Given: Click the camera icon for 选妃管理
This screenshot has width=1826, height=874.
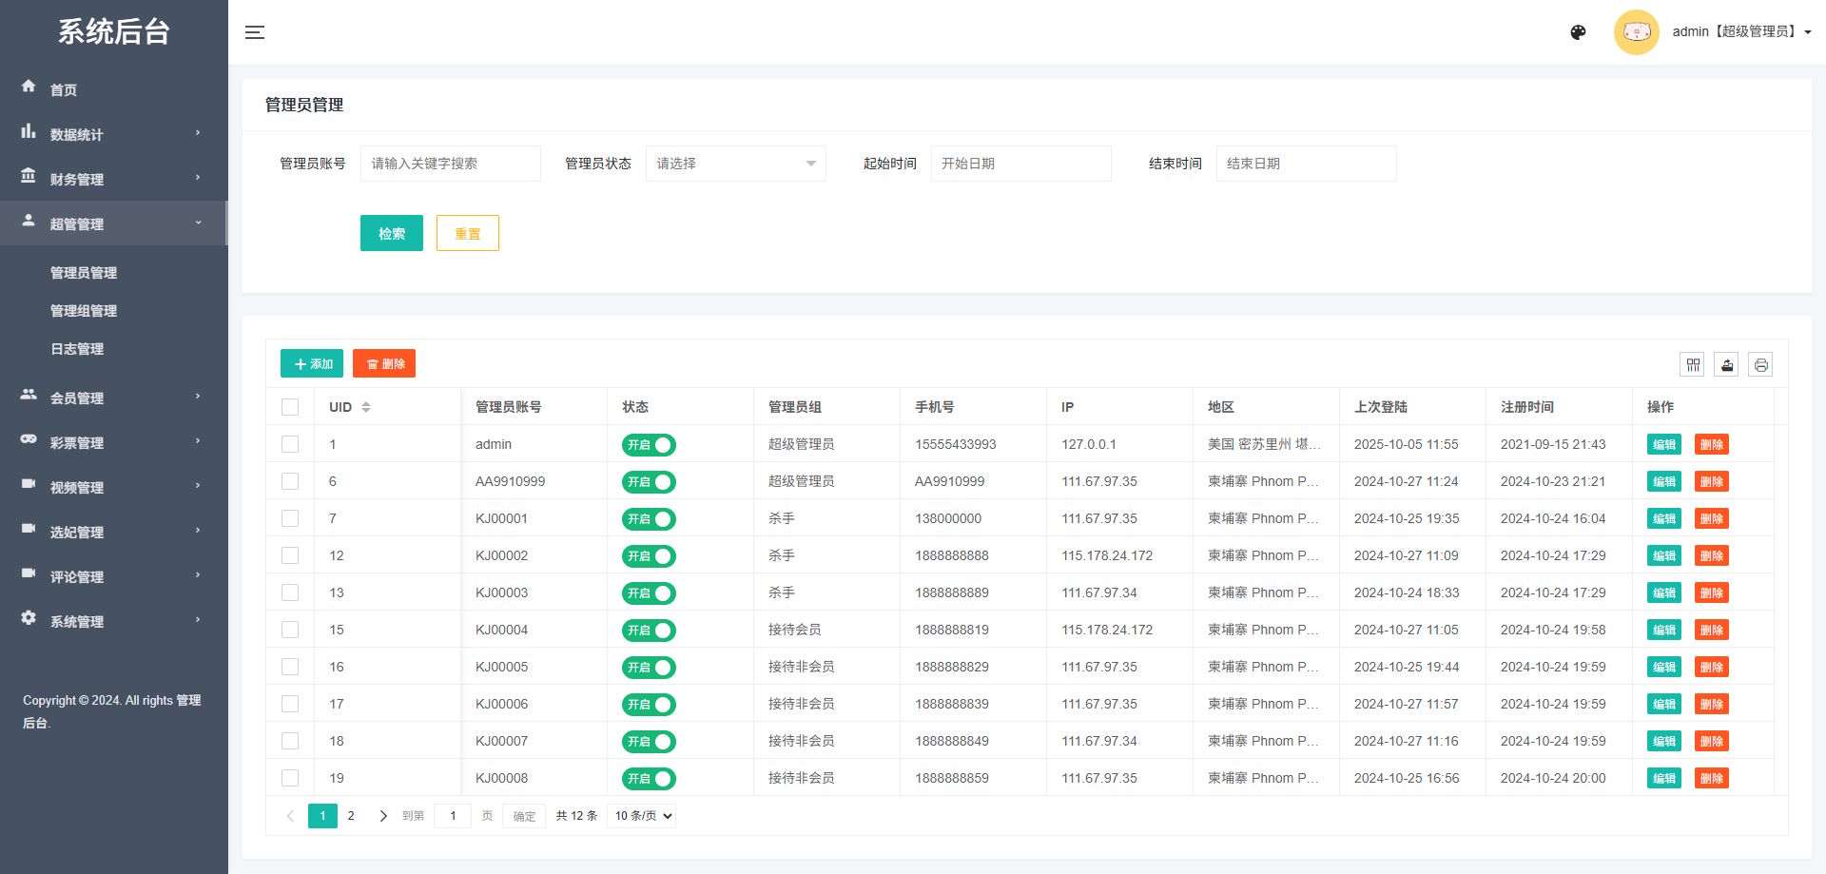Looking at the screenshot, I should coord(29,528).
